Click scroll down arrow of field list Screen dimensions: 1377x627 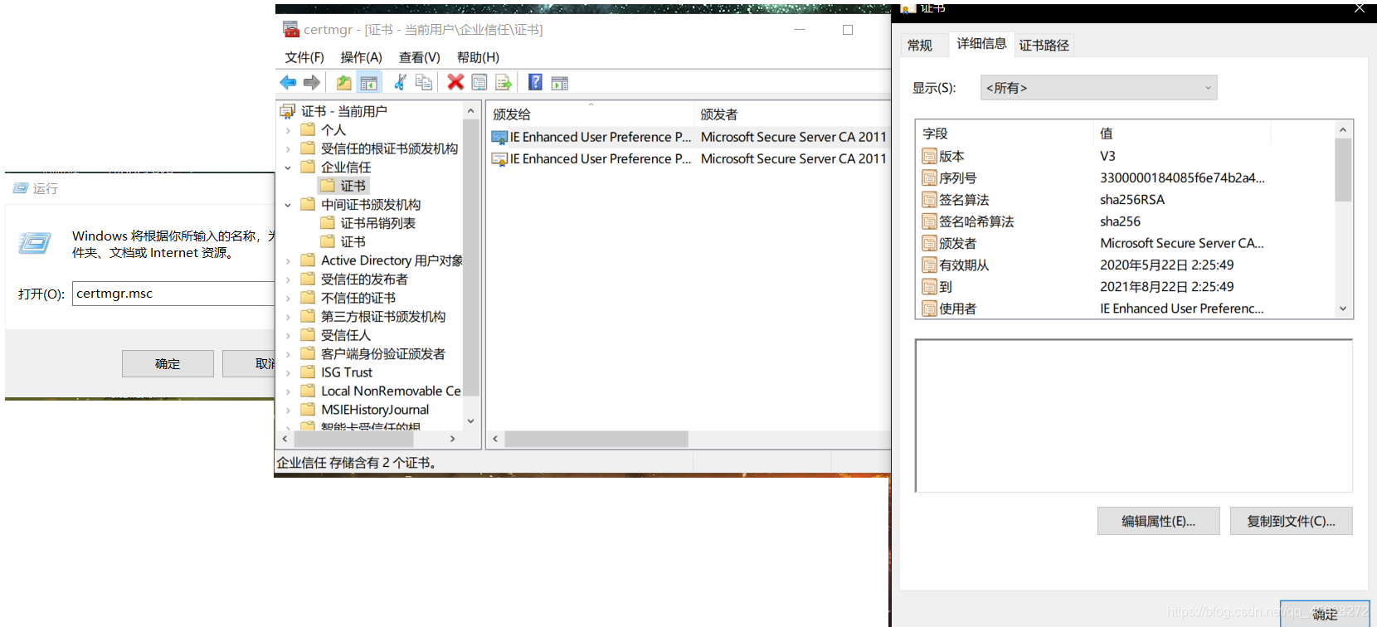click(1343, 309)
